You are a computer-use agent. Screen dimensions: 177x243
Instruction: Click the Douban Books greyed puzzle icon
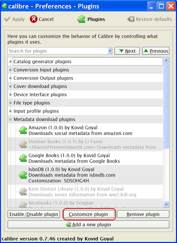click(x=23, y=144)
